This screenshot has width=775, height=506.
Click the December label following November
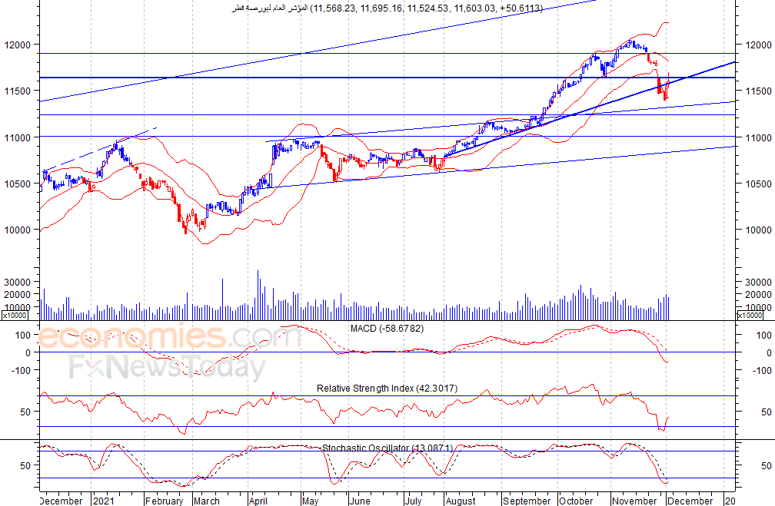pos(690,501)
